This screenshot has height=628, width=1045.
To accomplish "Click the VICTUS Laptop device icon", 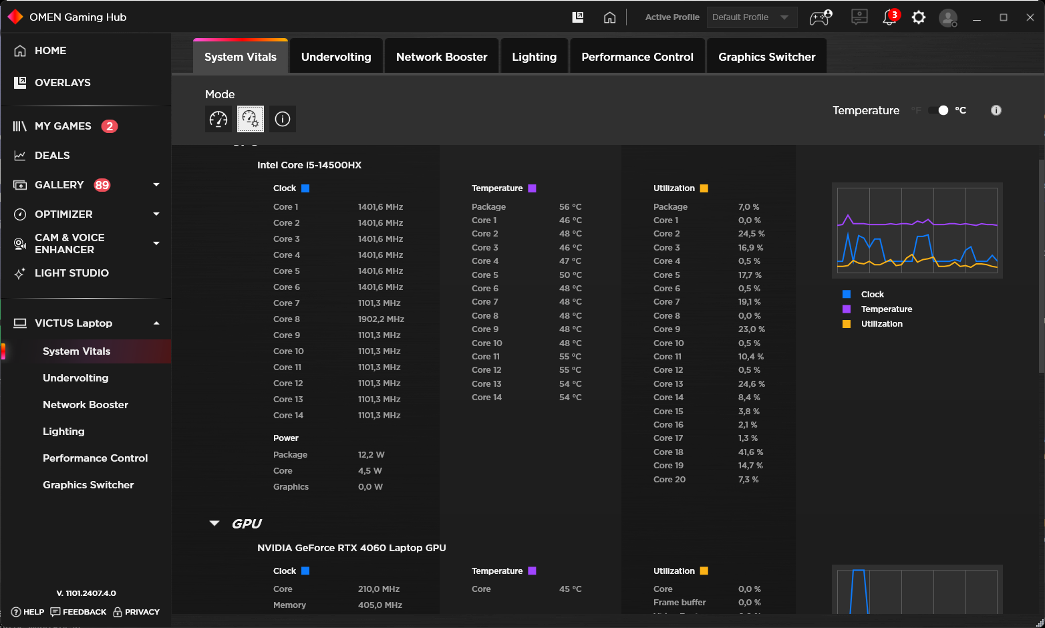I will (20, 323).
